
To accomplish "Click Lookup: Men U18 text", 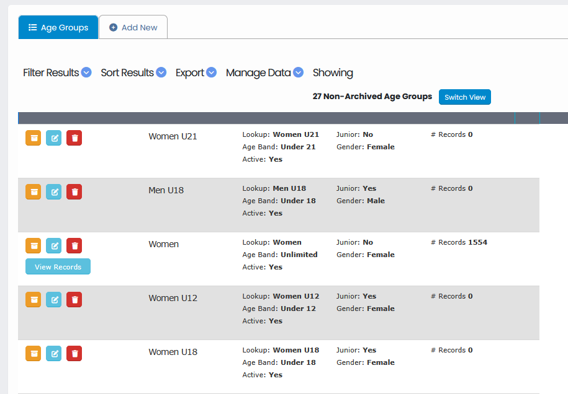I will (x=274, y=188).
